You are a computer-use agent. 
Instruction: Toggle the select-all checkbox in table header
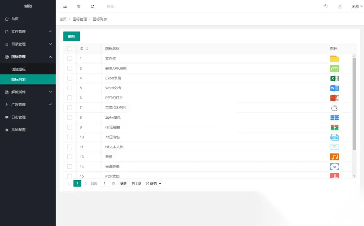coord(70,49)
